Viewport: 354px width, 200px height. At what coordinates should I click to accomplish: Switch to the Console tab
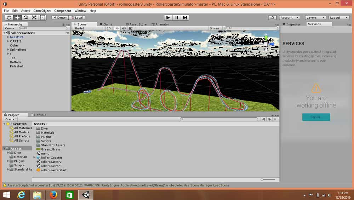click(38, 115)
